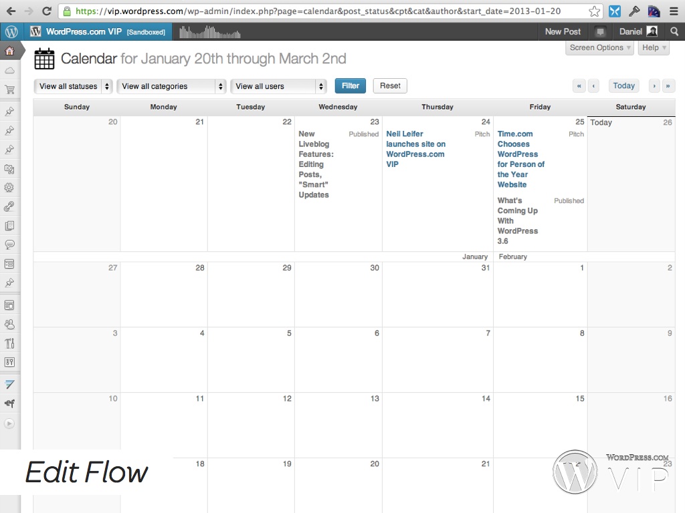Open the 'View all categories' dropdown
Screen dimensions: 685x513
pos(171,86)
